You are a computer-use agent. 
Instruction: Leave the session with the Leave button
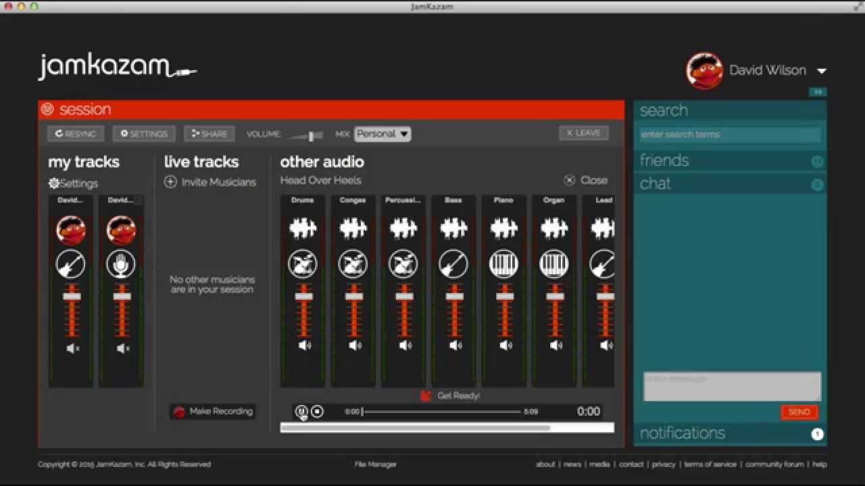click(584, 133)
